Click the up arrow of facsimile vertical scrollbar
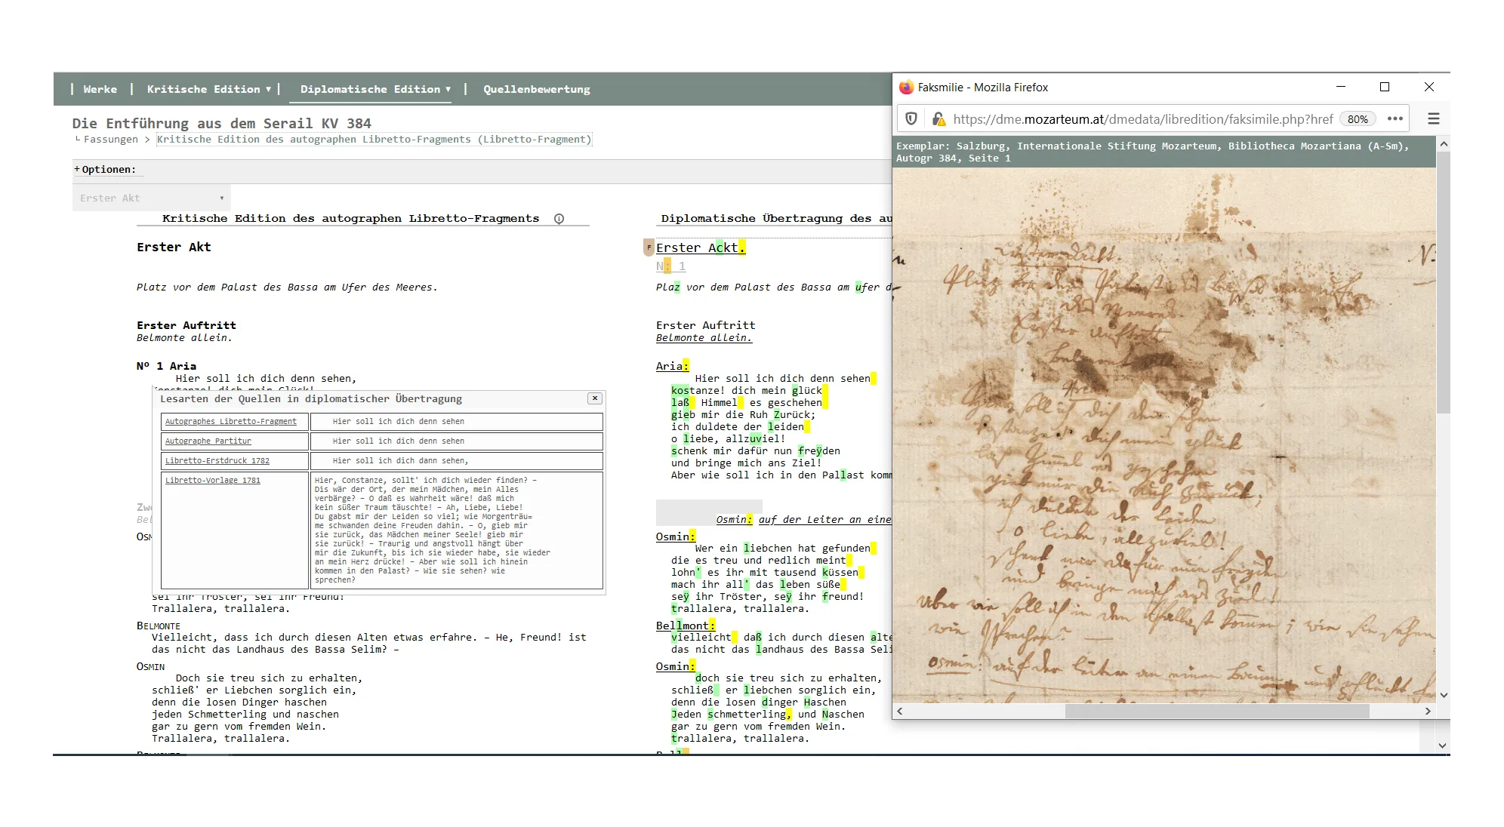Screen dimensions: 1504x827 1443,144
